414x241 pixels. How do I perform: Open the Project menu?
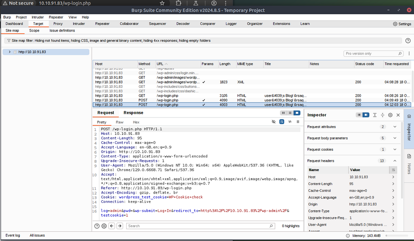(21, 17)
